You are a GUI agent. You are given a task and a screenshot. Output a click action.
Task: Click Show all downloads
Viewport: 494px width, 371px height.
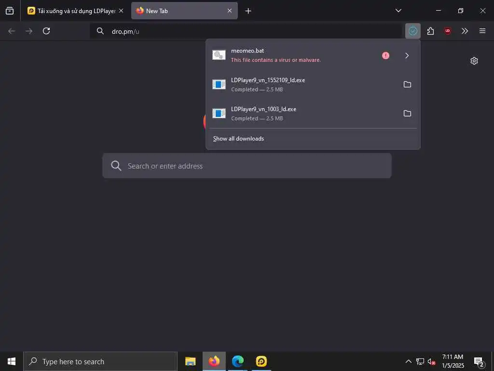coord(238,139)
